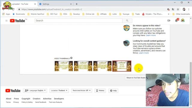
Task: Open the Develop bookmark folder
Action: pos(75,14)
